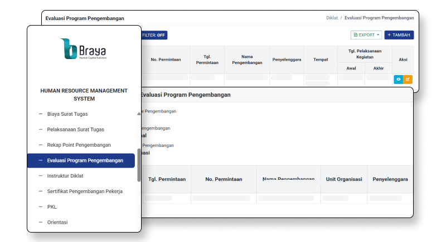Click the Braya logo
Viewport: 446px width, 242px height.
pyautogui.click(x=84, y=48)
